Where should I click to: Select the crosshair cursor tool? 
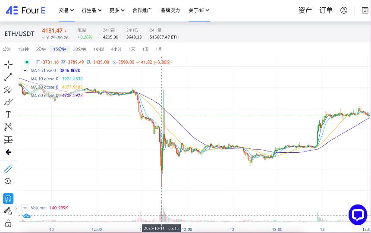8,65
